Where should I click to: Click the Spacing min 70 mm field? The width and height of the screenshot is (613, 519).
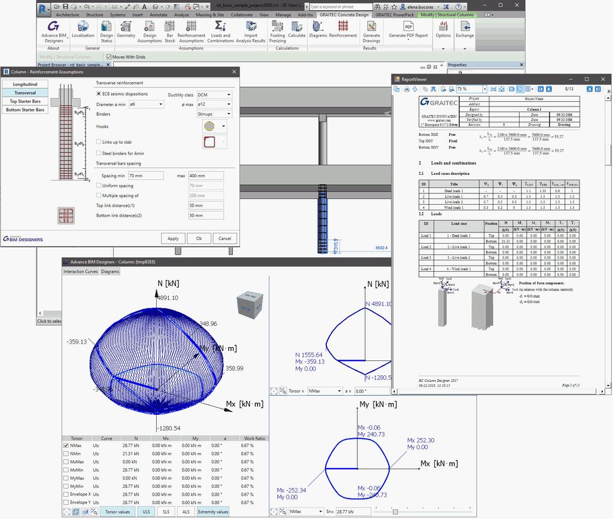coord(146,176)
